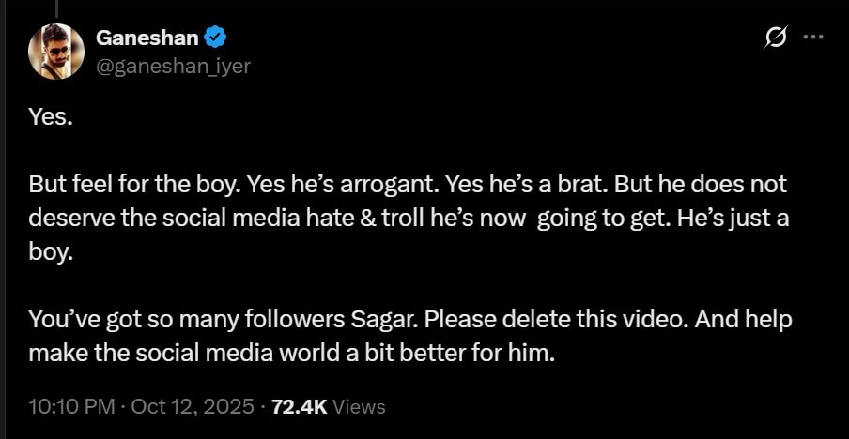
Task: Open the three-dot More options menu
Action: (x=813, y=38)
